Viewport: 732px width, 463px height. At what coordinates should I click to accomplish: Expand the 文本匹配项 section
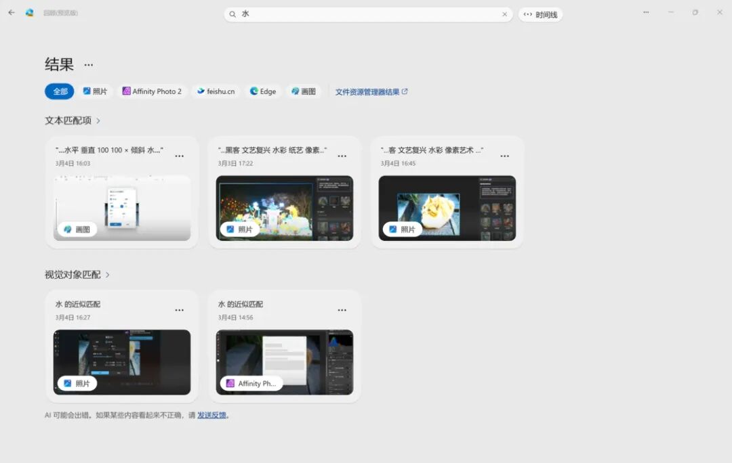click(x=73, y=120)
